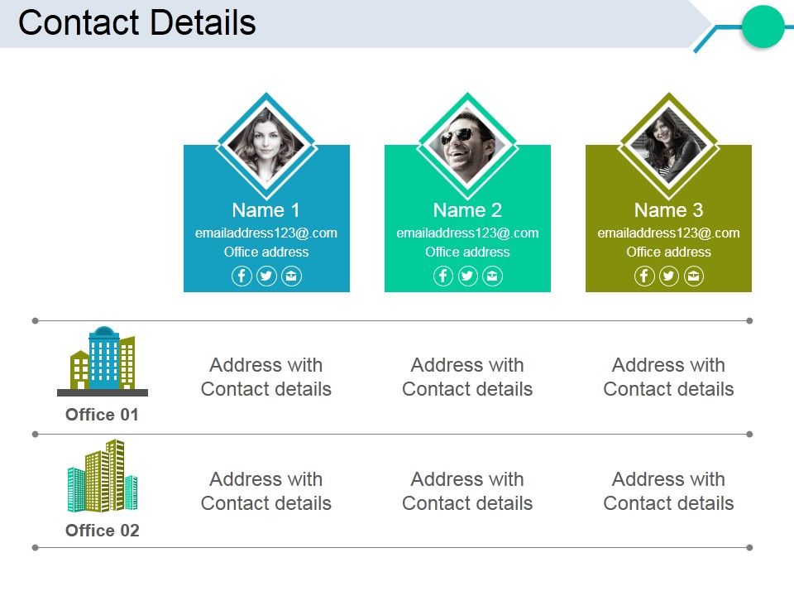Click the Twitter icon under Name 2

click(467, 276)
